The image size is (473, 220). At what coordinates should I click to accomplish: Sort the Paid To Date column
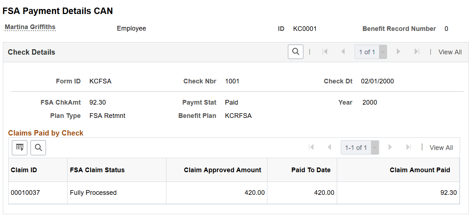click(x=312, y=170)
